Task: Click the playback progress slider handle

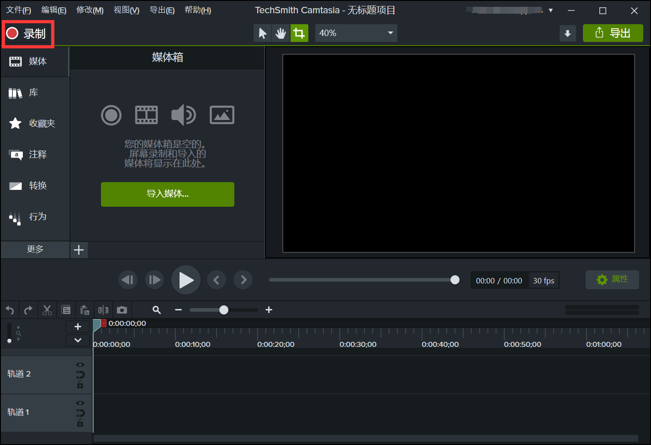Action: pos(455,280)
